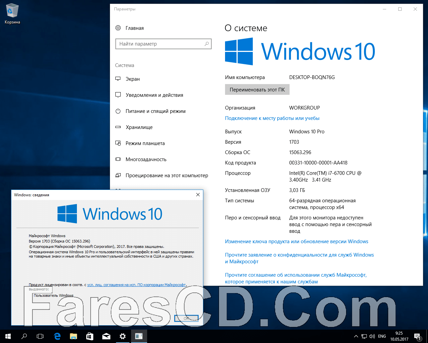
Task: Open the Microsoft services agreement link (соглашение)
Action: click(296, 278)
